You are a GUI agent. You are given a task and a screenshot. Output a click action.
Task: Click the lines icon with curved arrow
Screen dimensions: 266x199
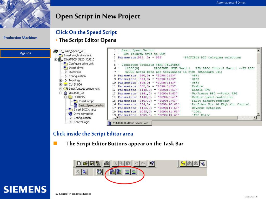(134, 172)
